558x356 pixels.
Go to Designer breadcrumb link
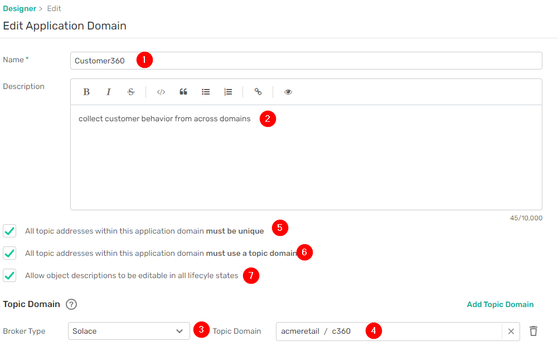tap(19, 9)
